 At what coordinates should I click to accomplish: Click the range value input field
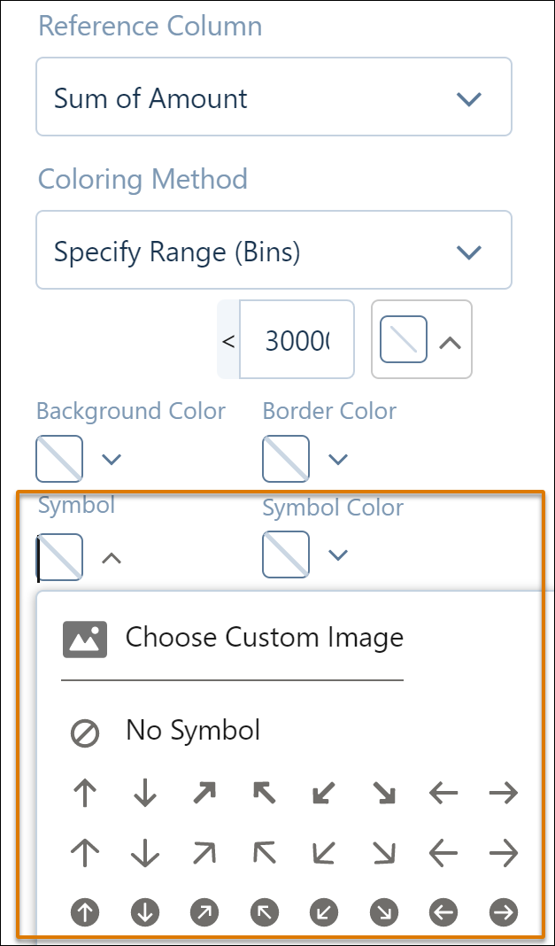[297, 339]
